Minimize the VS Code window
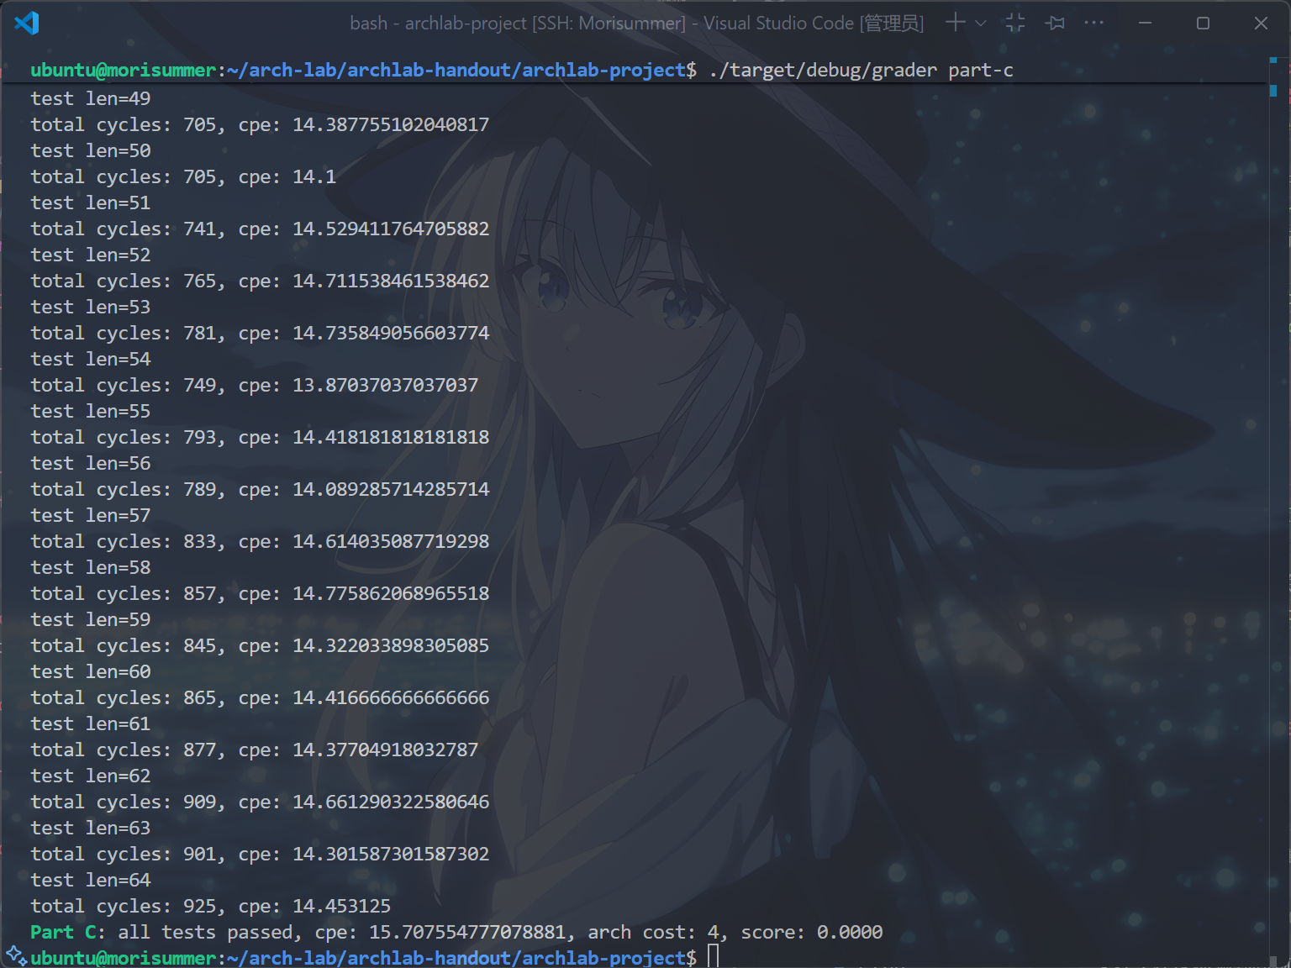The height and width of the screenshot is (968, 1291). coord(1145,23)
